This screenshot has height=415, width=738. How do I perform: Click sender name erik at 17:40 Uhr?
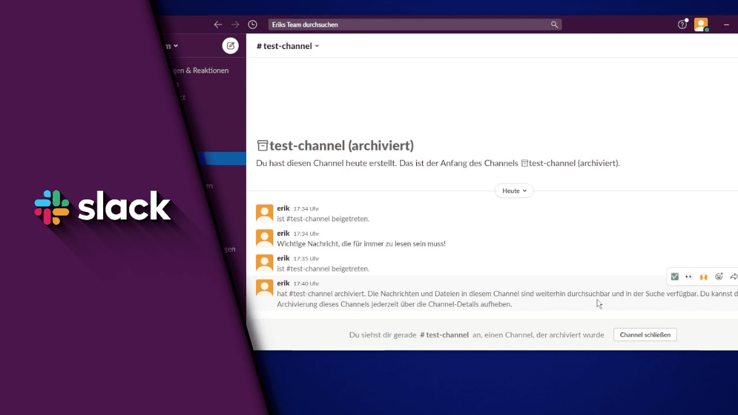283,283
